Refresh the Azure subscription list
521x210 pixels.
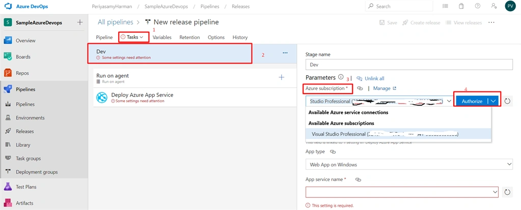(x=507, y=101)
